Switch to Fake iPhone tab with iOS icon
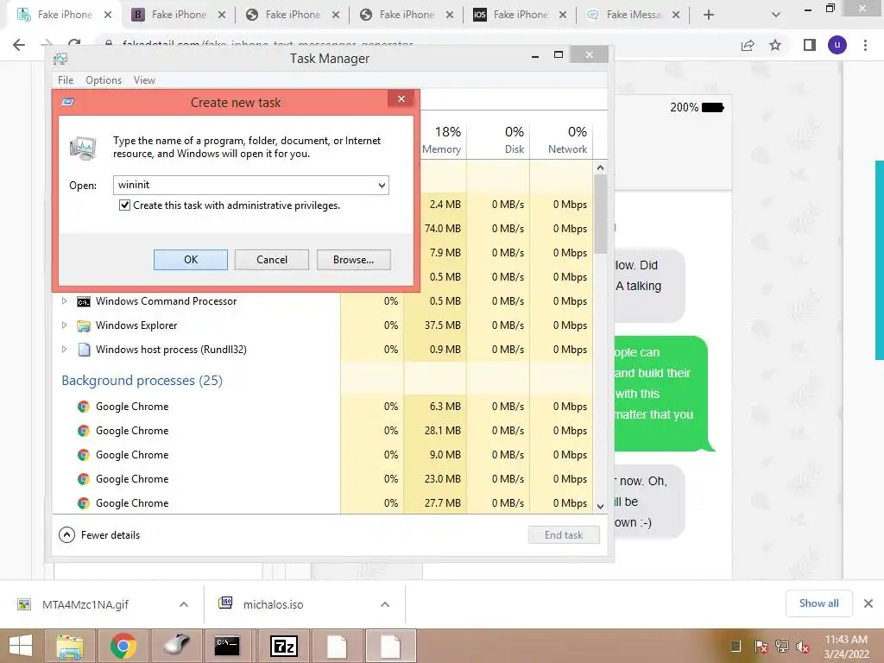Screen dimensions: 884x663 519,15
